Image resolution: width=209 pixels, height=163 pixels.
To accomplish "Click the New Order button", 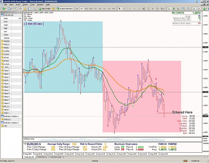I will (44, 9).
